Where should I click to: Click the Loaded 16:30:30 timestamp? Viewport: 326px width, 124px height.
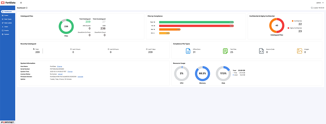[x=319, y=8]
